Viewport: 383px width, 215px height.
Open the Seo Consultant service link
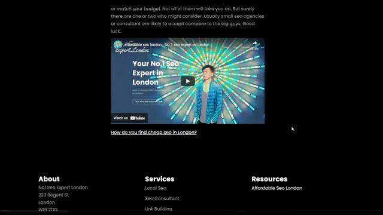pos(162,198)
